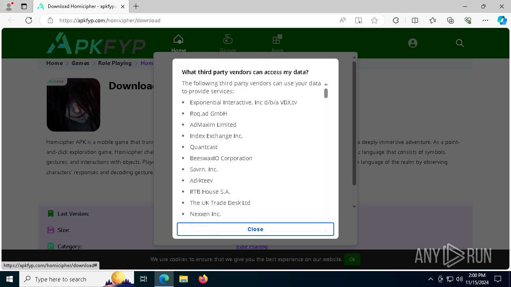Select 'The UK Trade Desk Ltd' entry
The image size is (511, 287).
(x=220, y=203)
